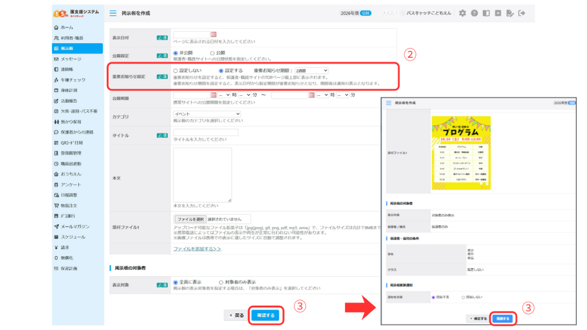Open the calendar for the 公開期間 end date

[312, 95]
